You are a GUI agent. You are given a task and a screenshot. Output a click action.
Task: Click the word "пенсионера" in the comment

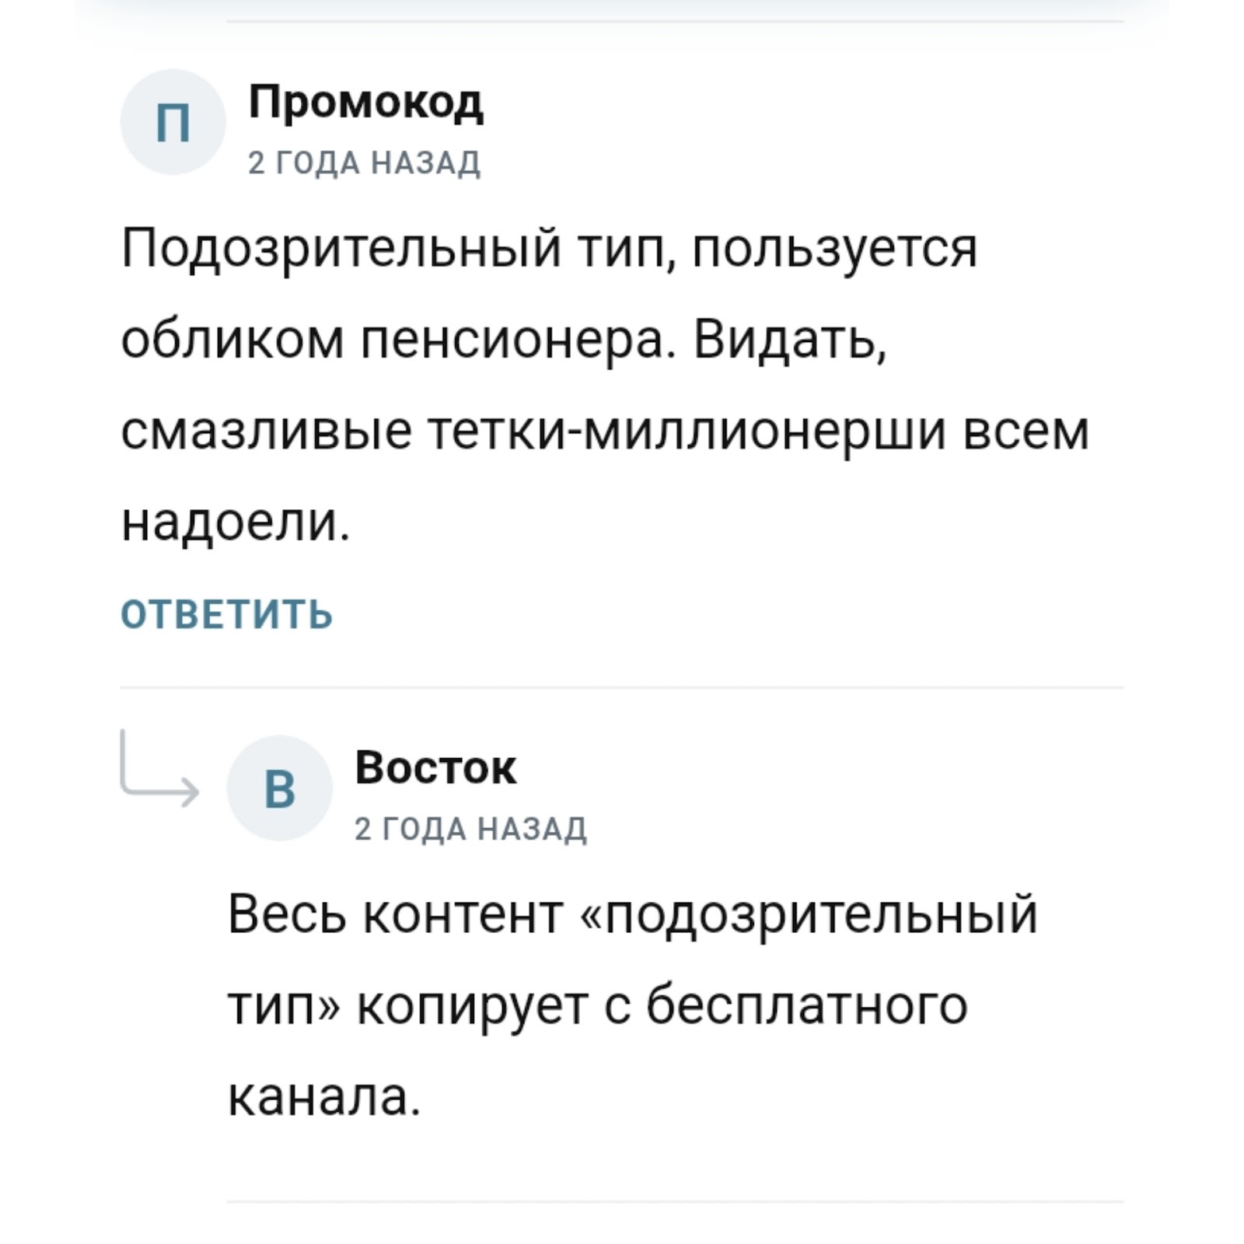click(515, 340)
